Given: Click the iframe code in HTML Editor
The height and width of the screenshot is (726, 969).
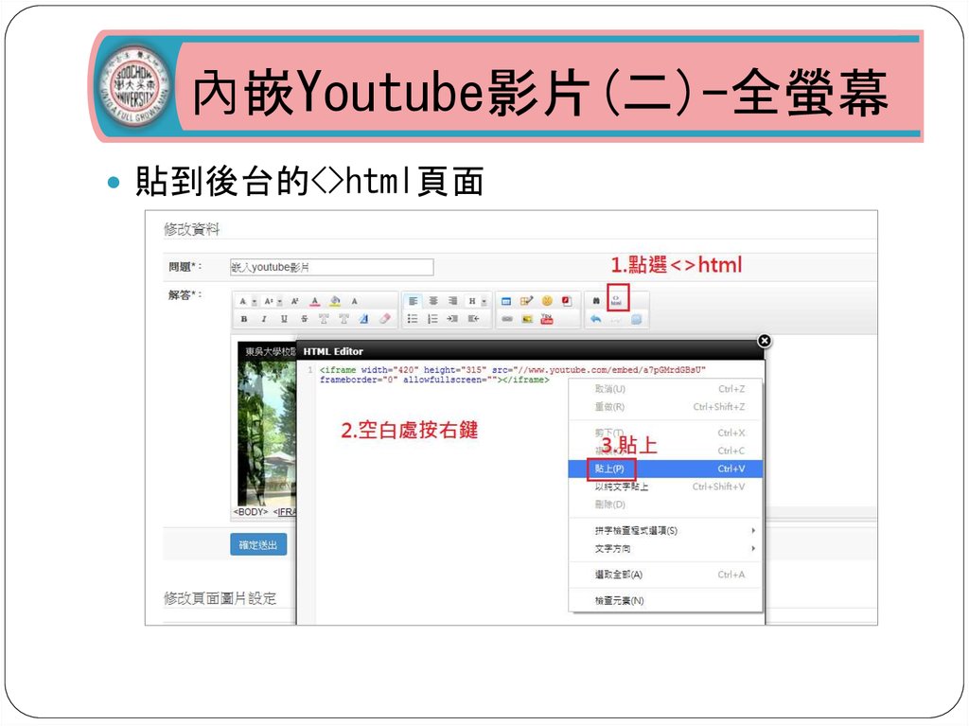Looking at the screenshot, I should tap(512, 375).
